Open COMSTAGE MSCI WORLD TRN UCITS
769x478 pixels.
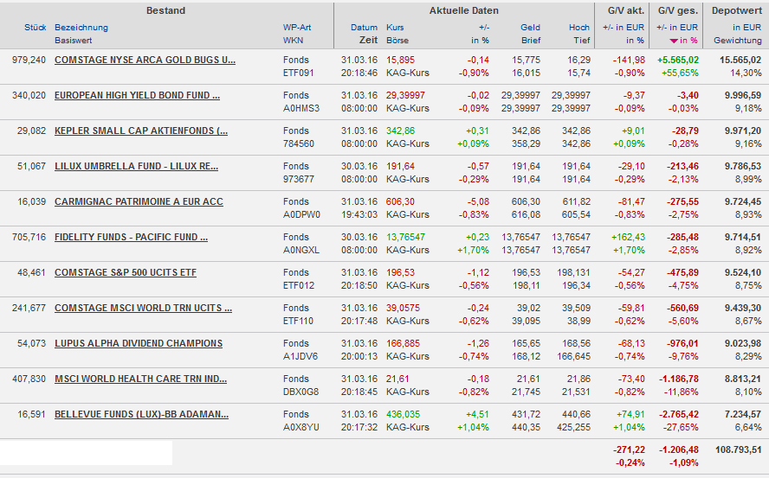[x=143, y=308]
